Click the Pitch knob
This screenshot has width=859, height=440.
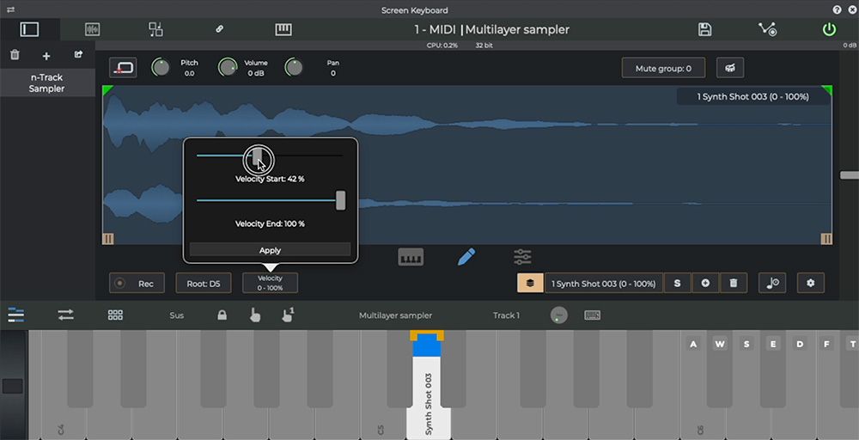point(161,67)
